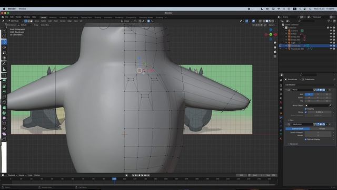
Task: Open the Material properties tab icon
Action: pos(281,138)
